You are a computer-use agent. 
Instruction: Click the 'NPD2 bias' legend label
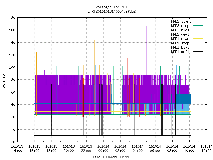pyautogui.click(x=180, y=30)
